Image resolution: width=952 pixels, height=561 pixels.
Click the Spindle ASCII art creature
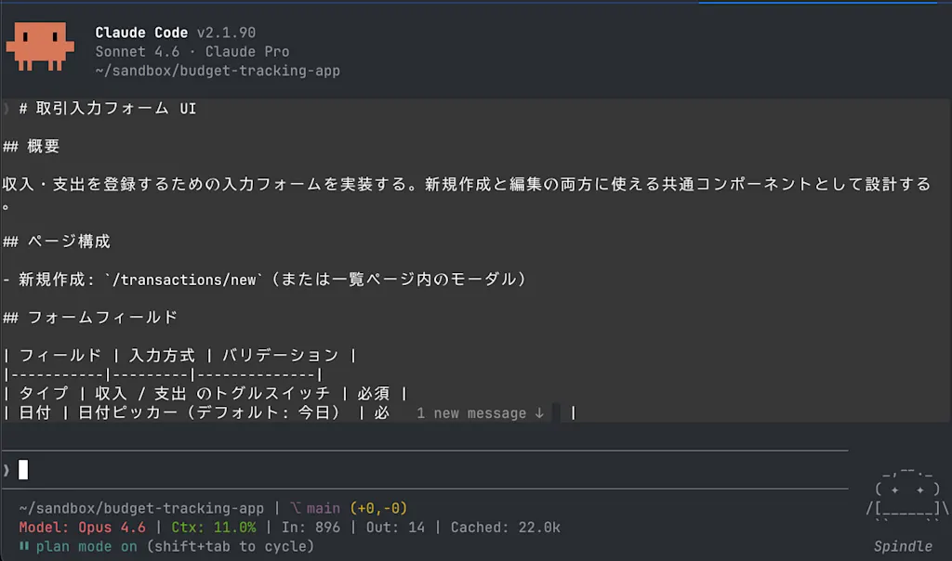[x=907, y=495]
